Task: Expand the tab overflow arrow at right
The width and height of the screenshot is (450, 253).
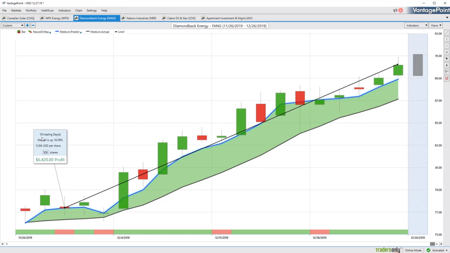Action: click(x=447, y=18)
